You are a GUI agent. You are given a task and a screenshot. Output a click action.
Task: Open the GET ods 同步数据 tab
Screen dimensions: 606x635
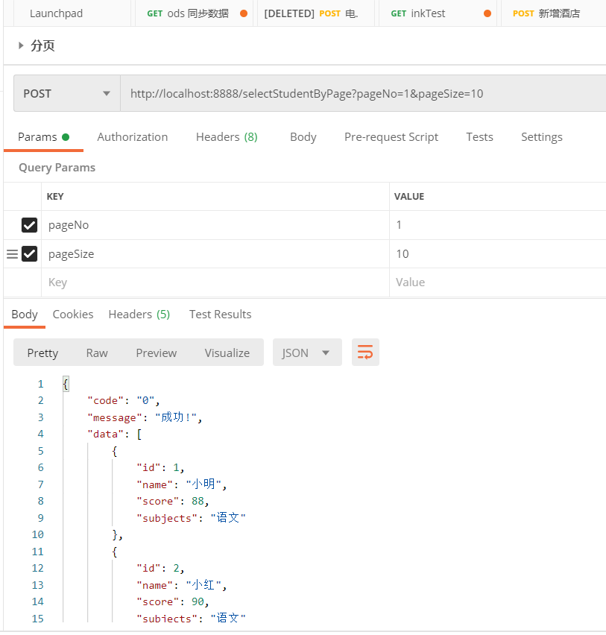194,13
